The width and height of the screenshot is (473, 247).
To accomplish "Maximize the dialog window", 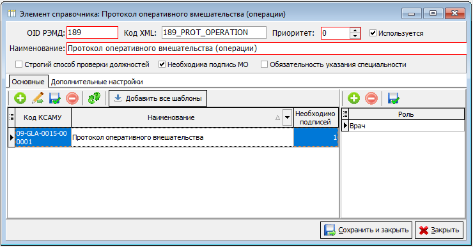I will (433, 13).
